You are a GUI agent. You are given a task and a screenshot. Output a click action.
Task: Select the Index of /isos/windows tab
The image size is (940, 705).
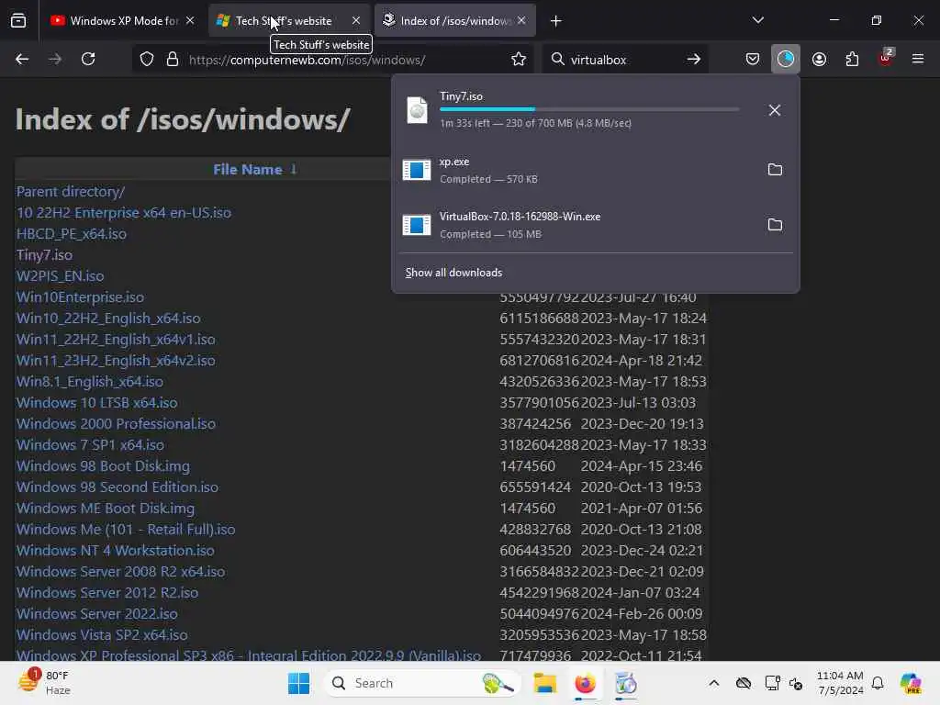click(x=455, y=21)
